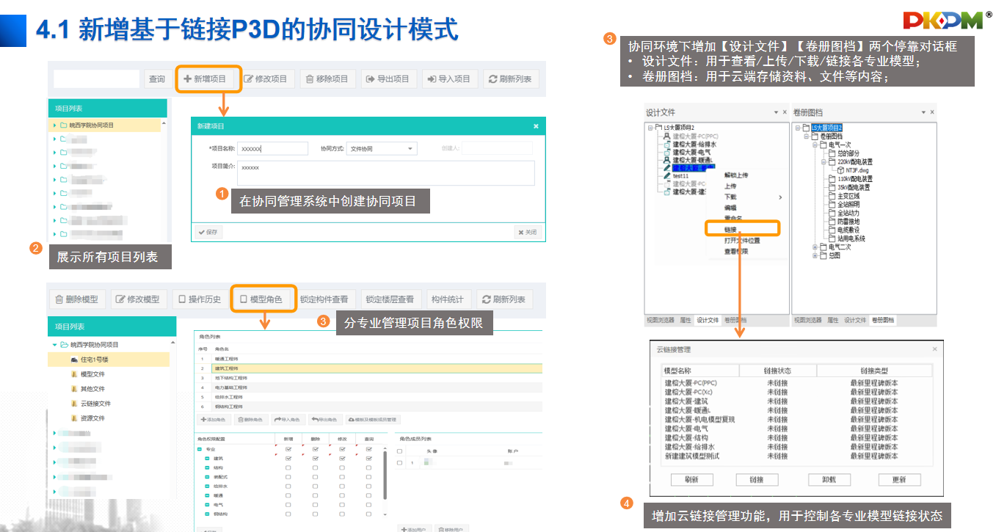The width and height of the screenshot is (996, 532).
Task: Click 修改模型 edit toolbar button
Action: pyautogui.click(x=139, y=299)
